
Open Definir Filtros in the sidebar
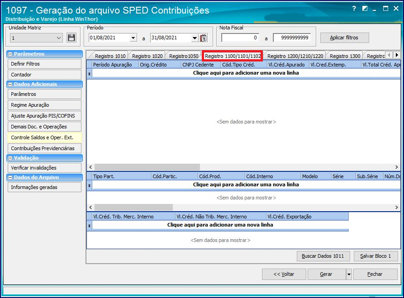point(45,64)
